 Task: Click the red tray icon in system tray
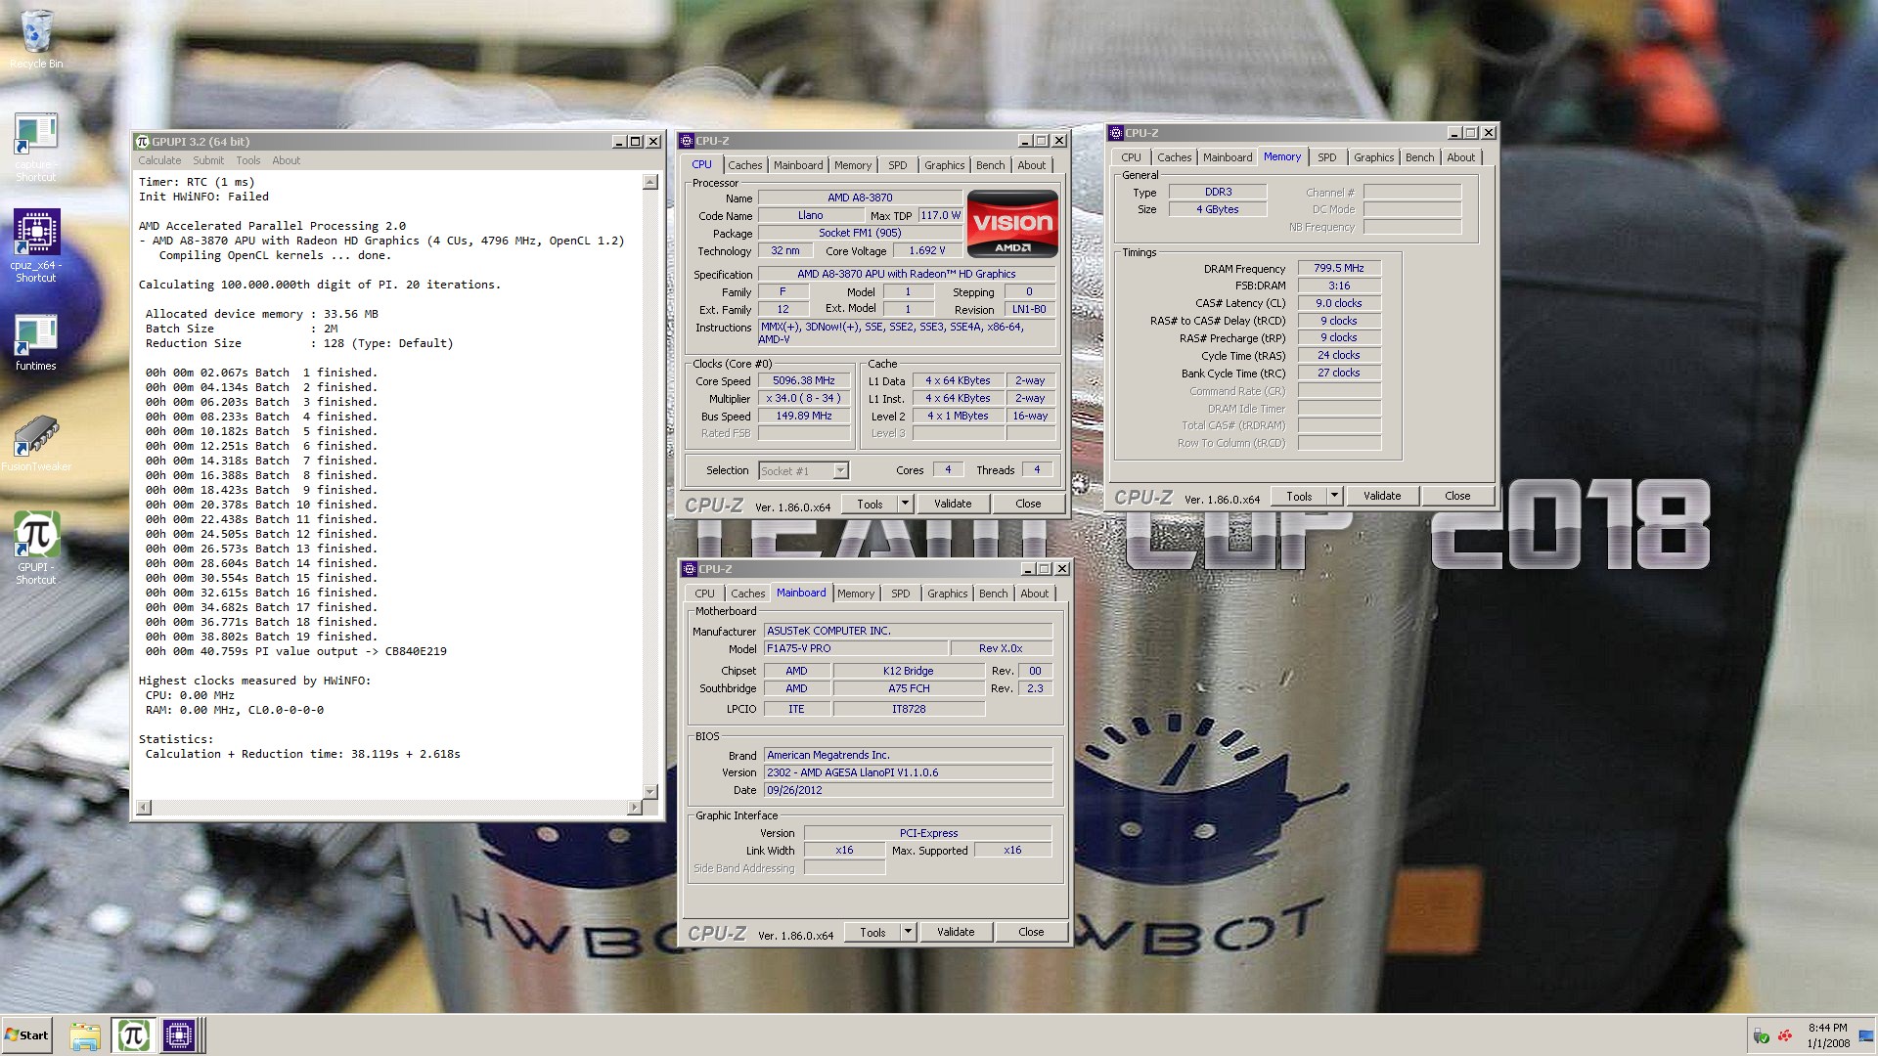1785,1036
